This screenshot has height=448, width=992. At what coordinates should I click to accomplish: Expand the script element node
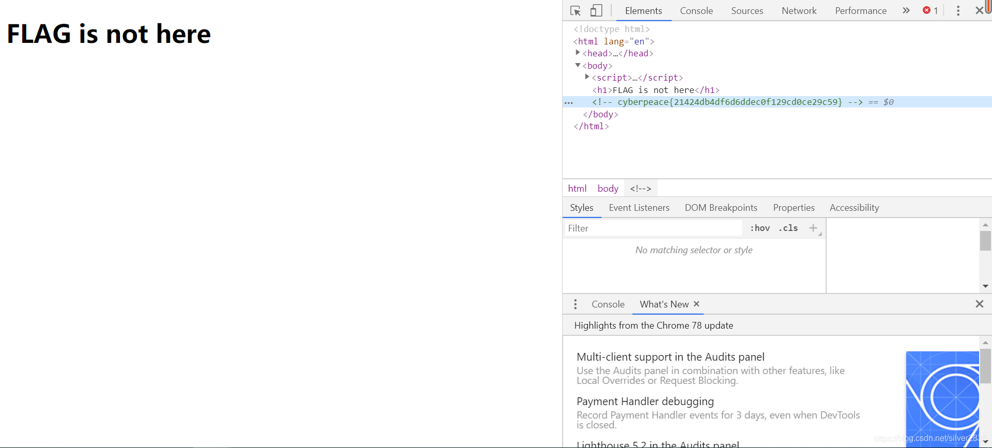pyautogui.click(x=587, y=77)
